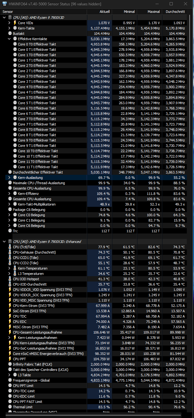Click the clock icon of Core 5 T1 Effektiver Takt
Screen dimensions: 194x418
[15, 103]
